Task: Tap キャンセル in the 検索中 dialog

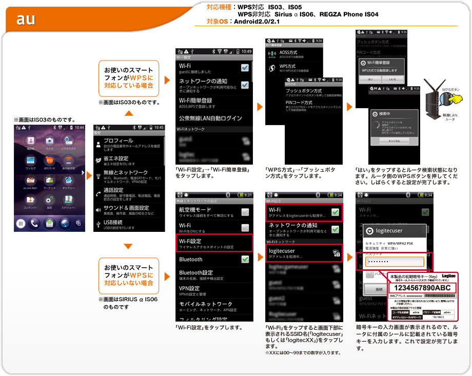Action: [395, 141]
